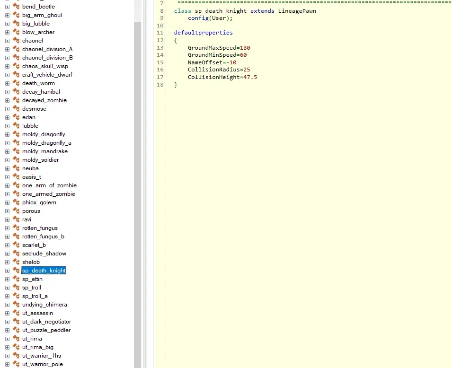Click the icon beside decay_hanibal
452x368 pixels.
click(x=16, y=92)
